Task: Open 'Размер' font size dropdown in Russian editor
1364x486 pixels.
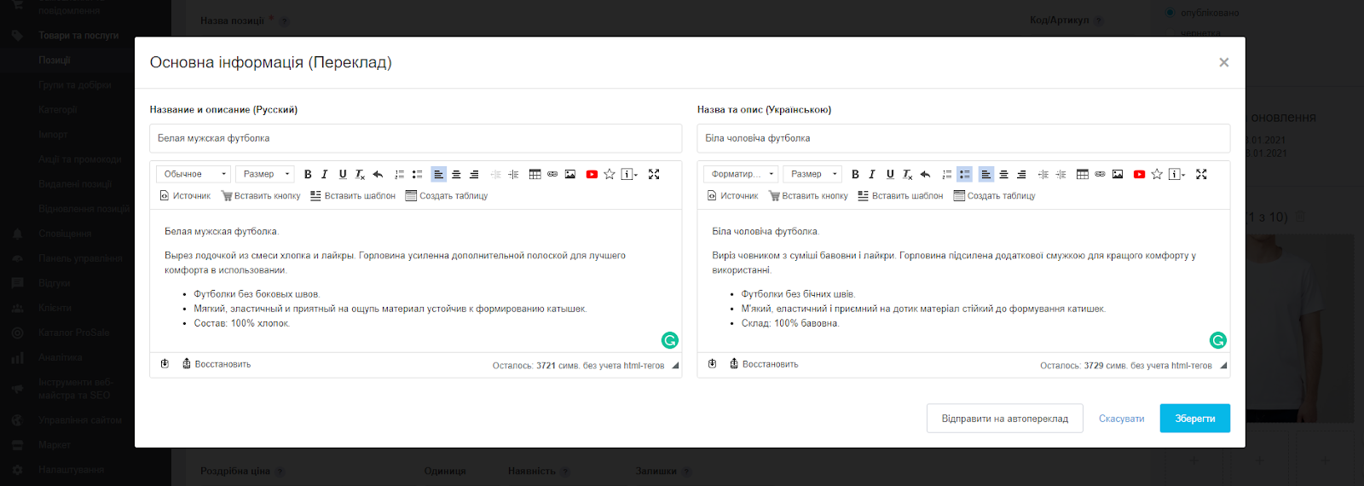Action: coord(265,174)
